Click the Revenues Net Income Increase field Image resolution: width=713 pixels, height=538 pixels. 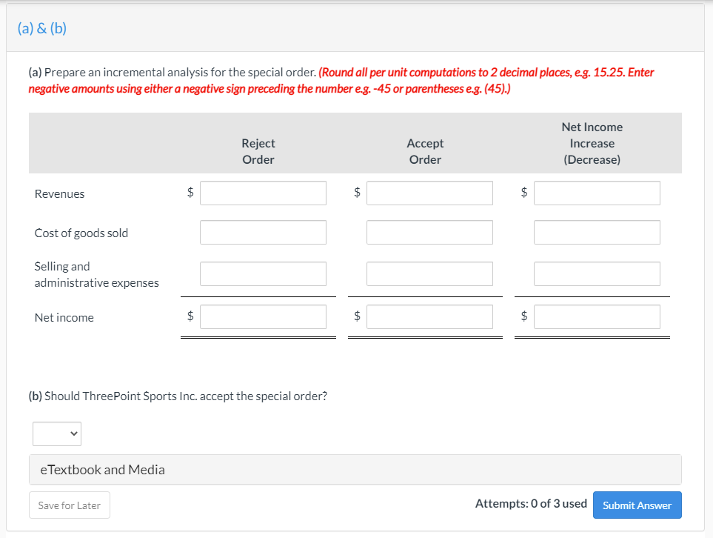click(x=597, y=193)
